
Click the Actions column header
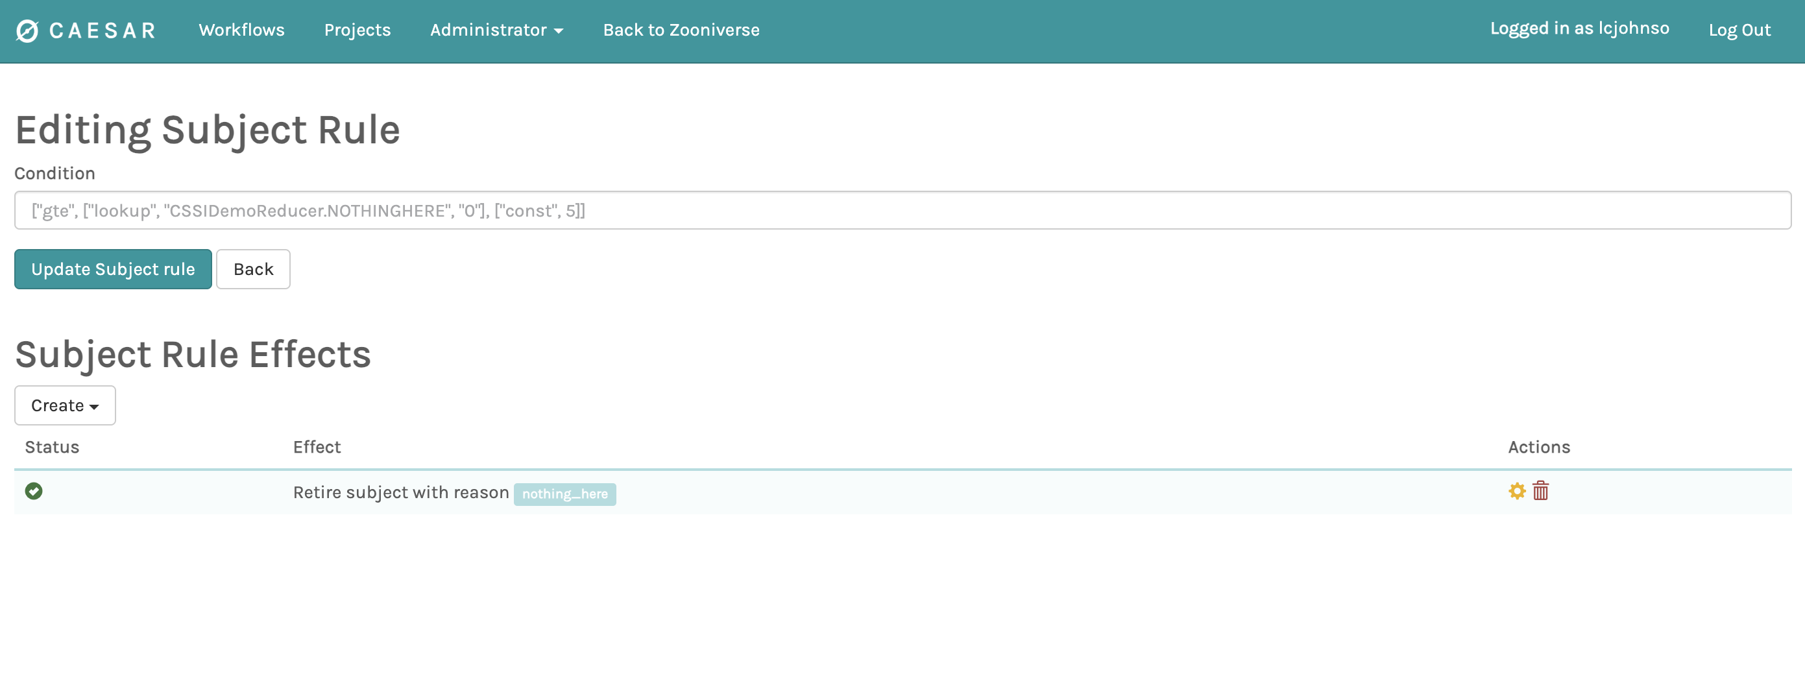click(x=1538, y=447)
